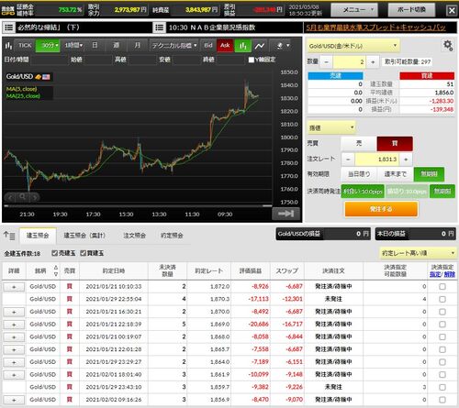
Task: Expand the テクニカル指標 dropdown
Action: coord(174,46)
